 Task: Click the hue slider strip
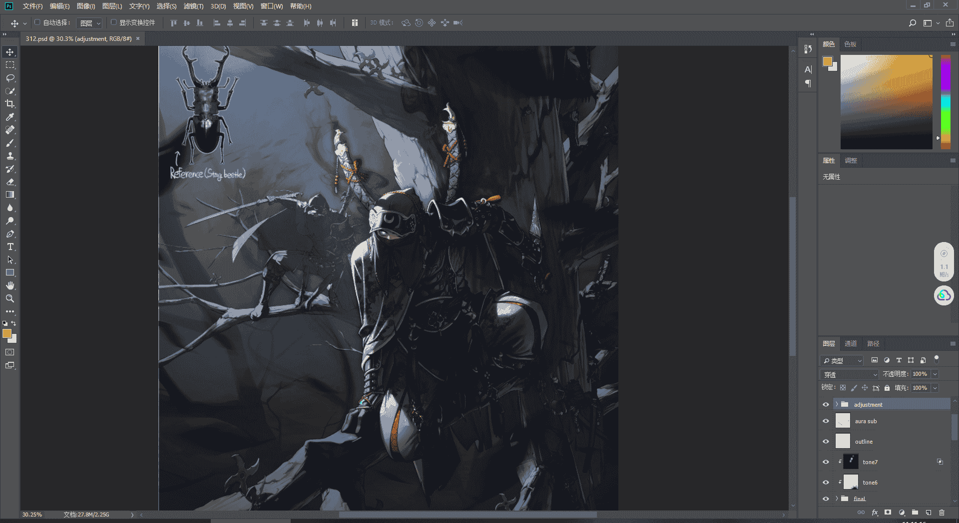[946, 102]
